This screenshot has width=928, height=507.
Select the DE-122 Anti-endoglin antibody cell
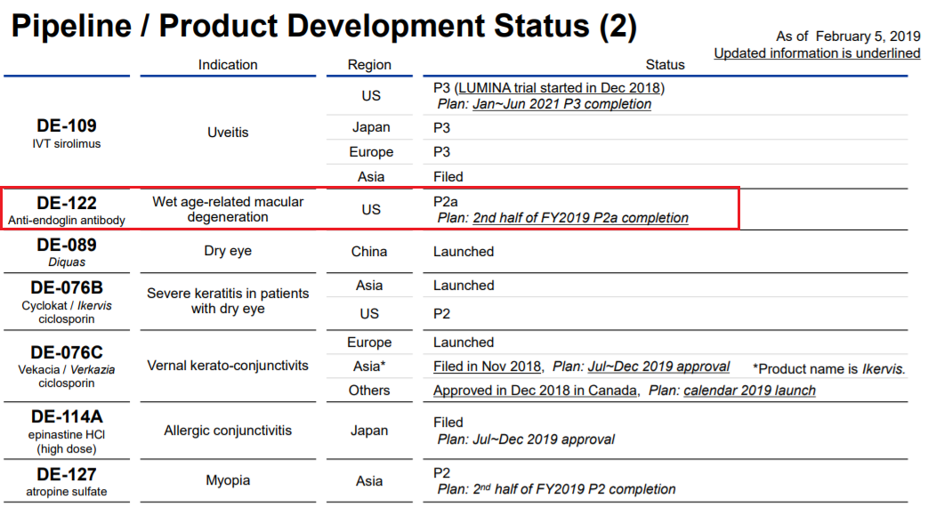coord(67,210)
